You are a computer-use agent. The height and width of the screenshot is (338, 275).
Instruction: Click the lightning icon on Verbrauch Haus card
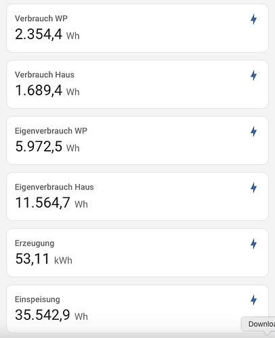coord(253,75)
